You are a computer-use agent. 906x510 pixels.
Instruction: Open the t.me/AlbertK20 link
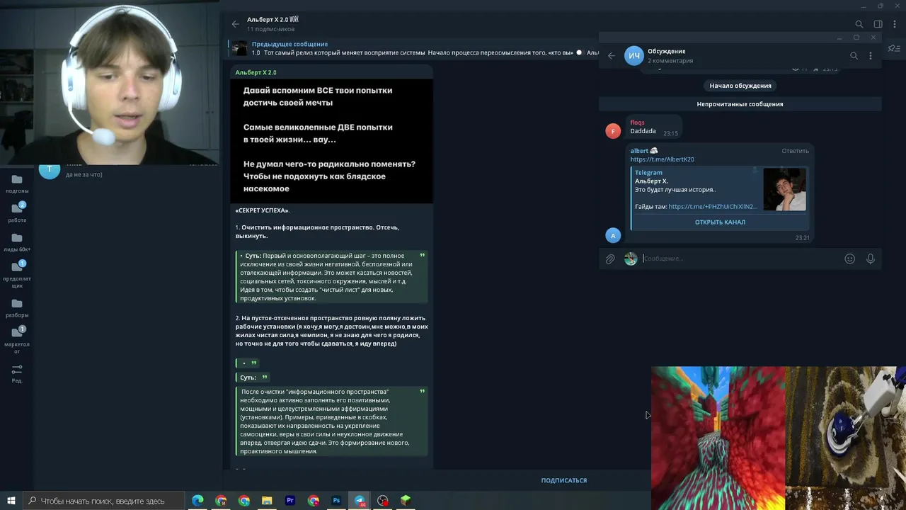[662, 159]
